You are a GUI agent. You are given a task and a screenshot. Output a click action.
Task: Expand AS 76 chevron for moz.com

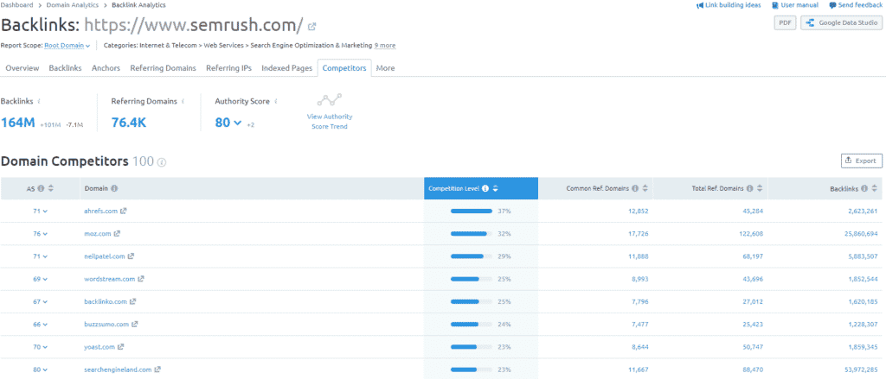45,234
